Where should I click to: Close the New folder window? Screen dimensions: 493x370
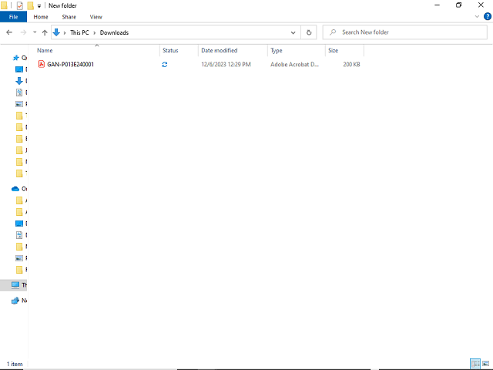(x=481, y=5)
